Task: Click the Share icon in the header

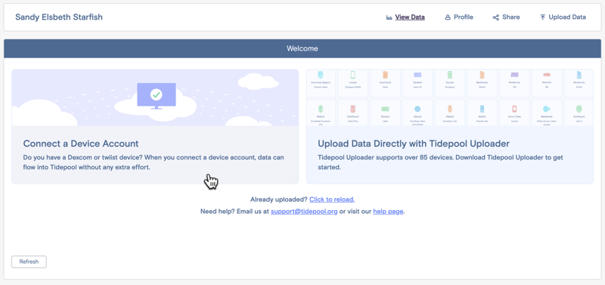Action: tap(496, 17)
